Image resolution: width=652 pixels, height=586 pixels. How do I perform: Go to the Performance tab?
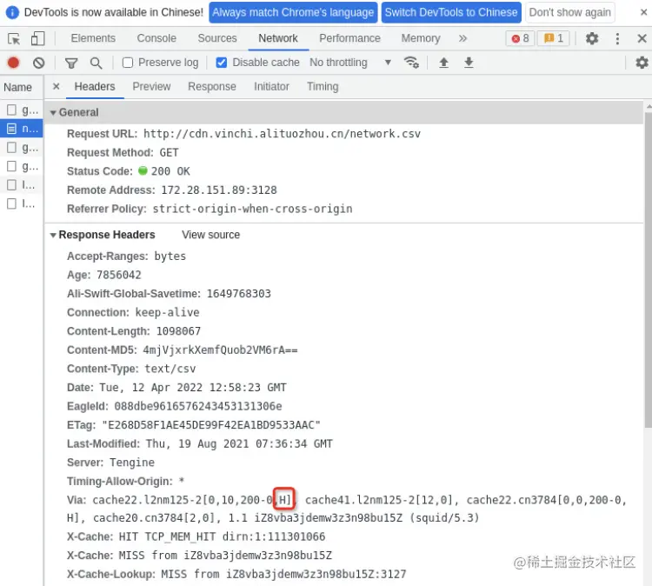349,38
